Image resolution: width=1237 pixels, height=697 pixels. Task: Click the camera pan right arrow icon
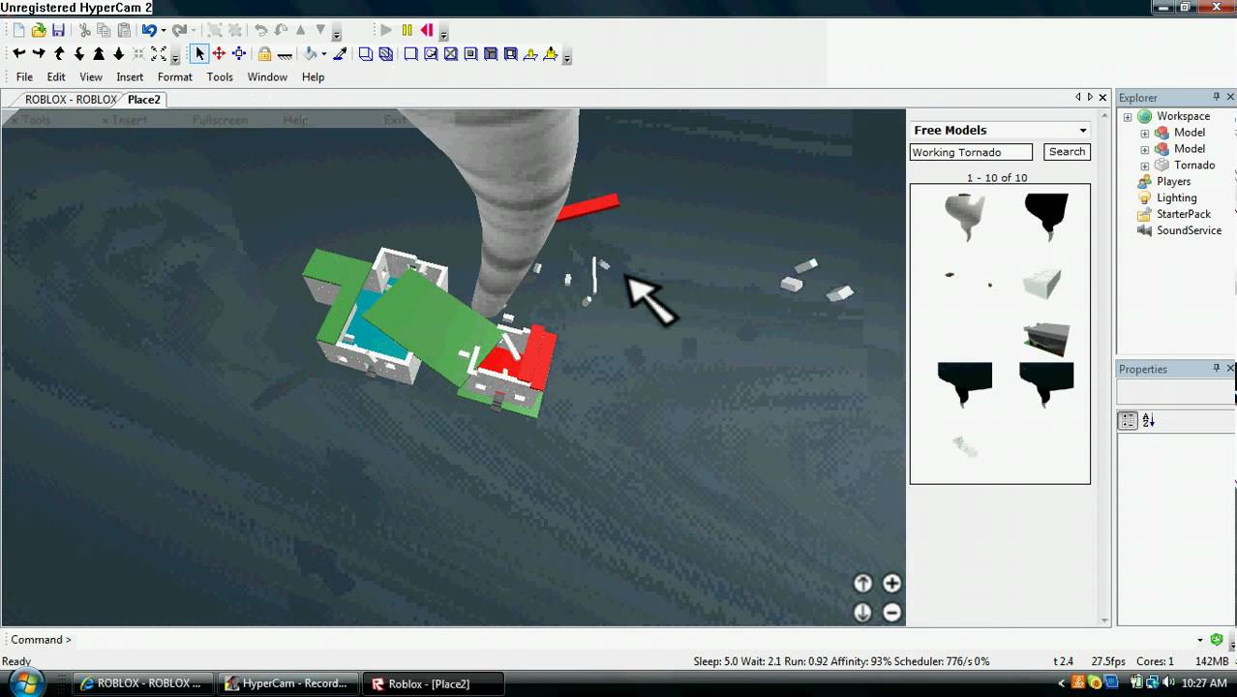click(x=39, y=54)
